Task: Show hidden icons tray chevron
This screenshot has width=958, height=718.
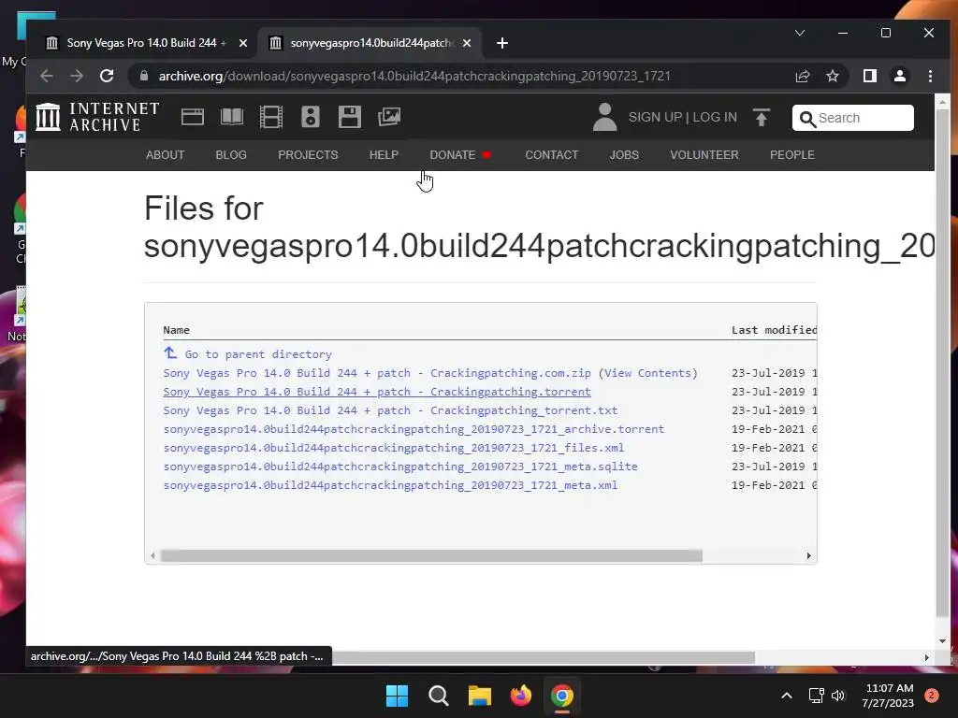Action: [787, 696]
